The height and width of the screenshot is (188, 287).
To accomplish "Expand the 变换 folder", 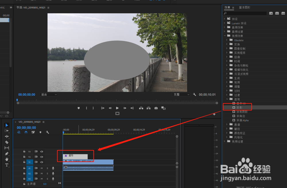I will tap(227, 44).
